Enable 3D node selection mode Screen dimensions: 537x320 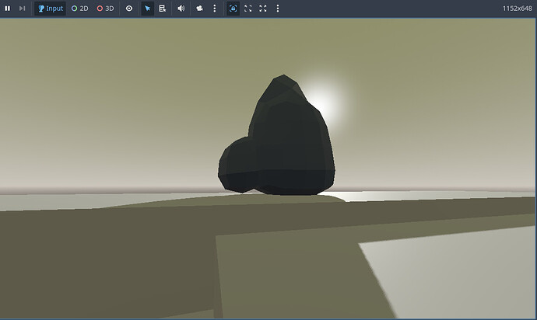coord(105,9)
